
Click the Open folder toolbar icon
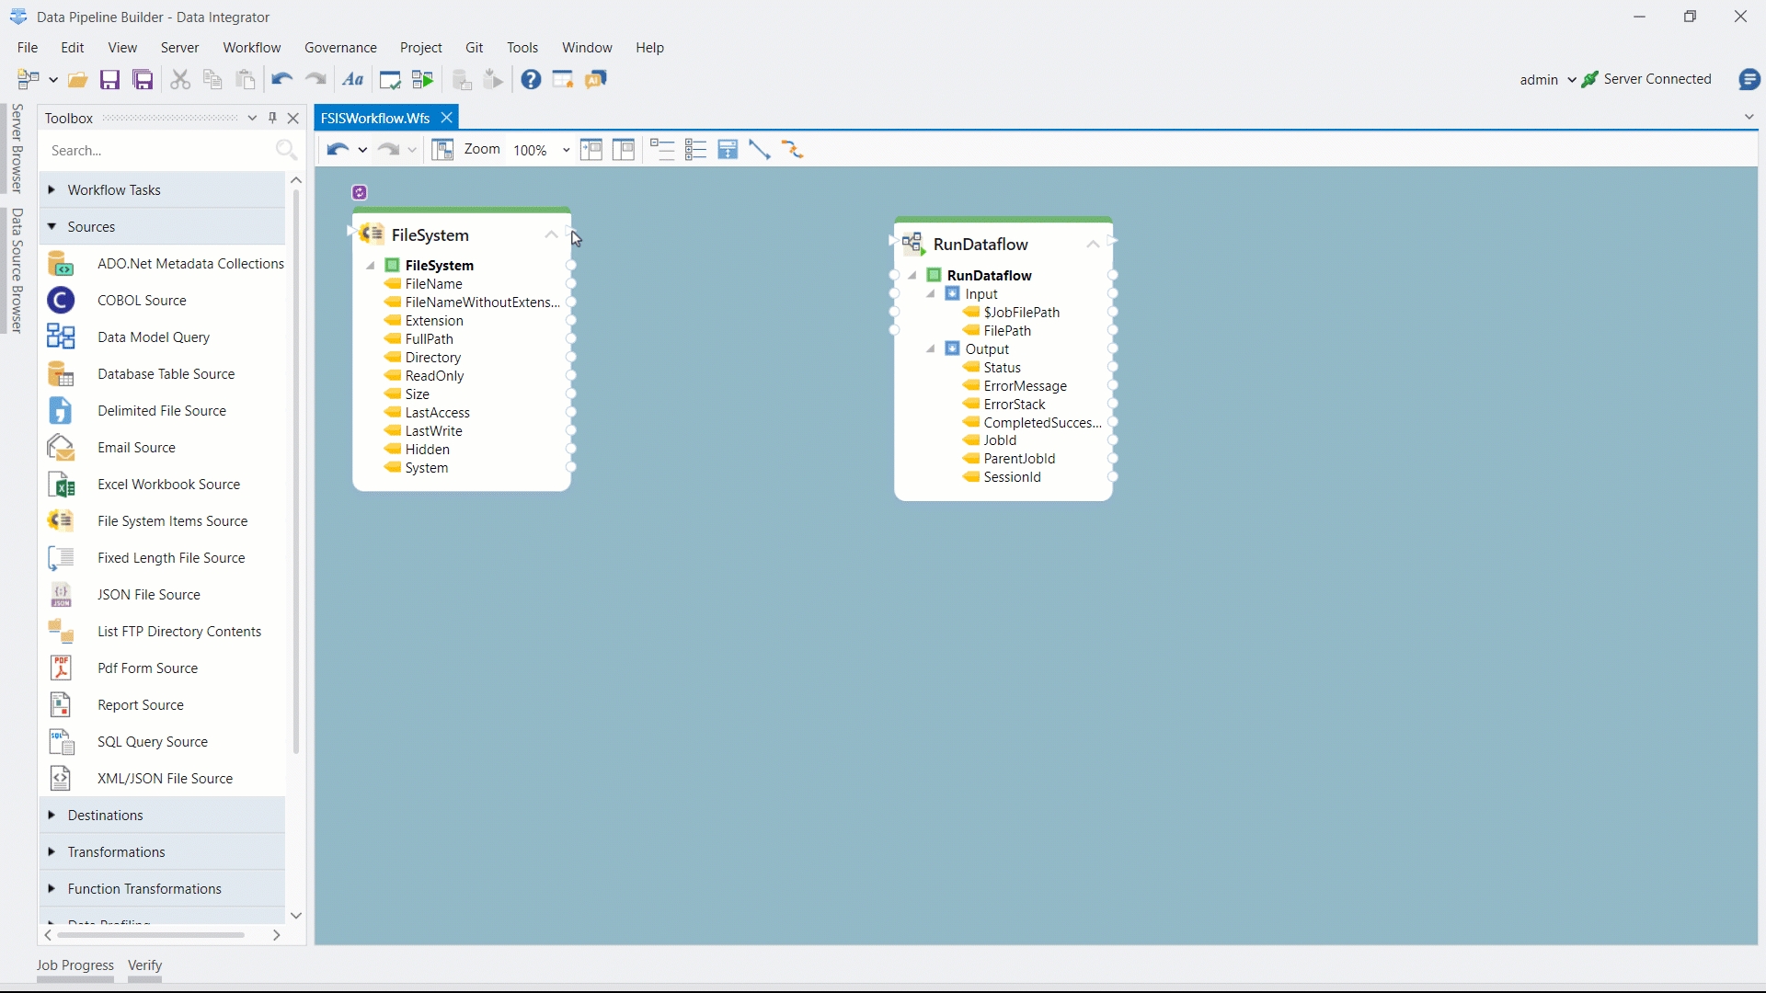(x=78, y=80)
